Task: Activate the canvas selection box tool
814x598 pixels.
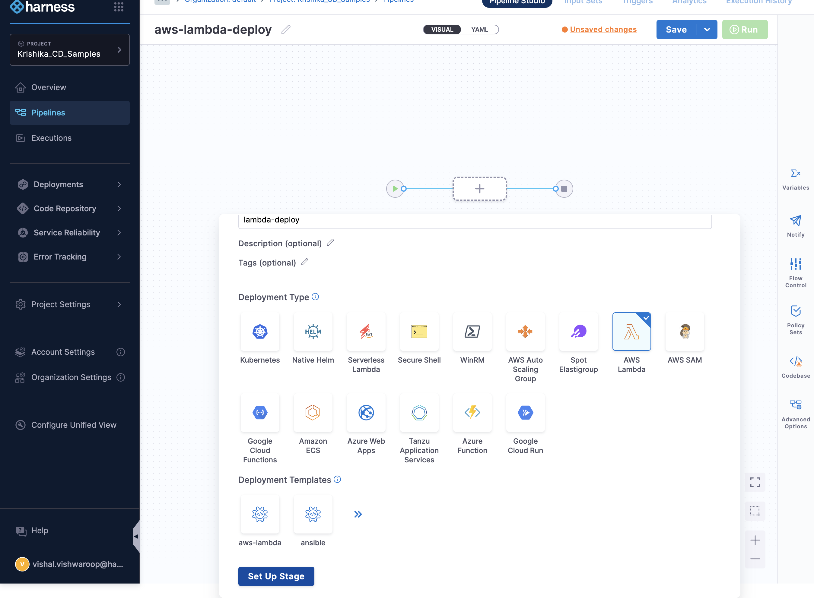Action: click(755, 511)
